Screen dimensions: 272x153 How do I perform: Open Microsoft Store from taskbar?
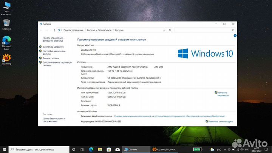tap(109, 149)
